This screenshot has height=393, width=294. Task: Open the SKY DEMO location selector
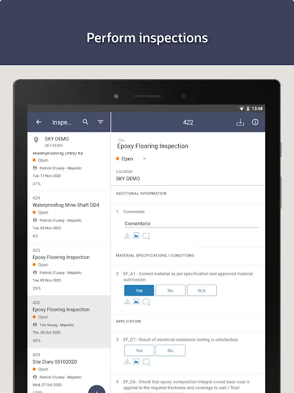click(x=69, y=142)
